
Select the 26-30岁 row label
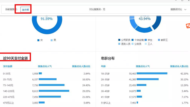coord(105,80)
